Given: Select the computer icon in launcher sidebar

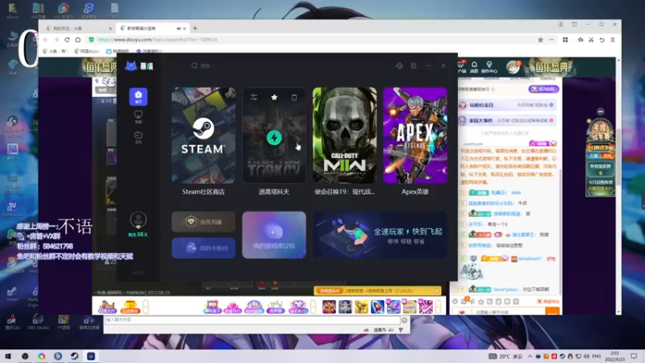Looking at the screenshot, I should tap(138, 117).
